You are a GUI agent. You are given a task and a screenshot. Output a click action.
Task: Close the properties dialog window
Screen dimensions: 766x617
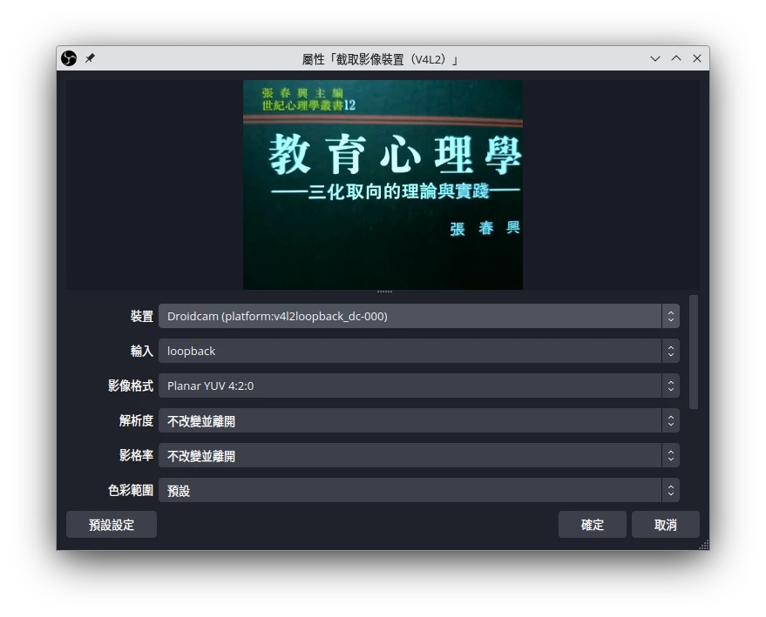pyautogui.click(x=697, y=58)
